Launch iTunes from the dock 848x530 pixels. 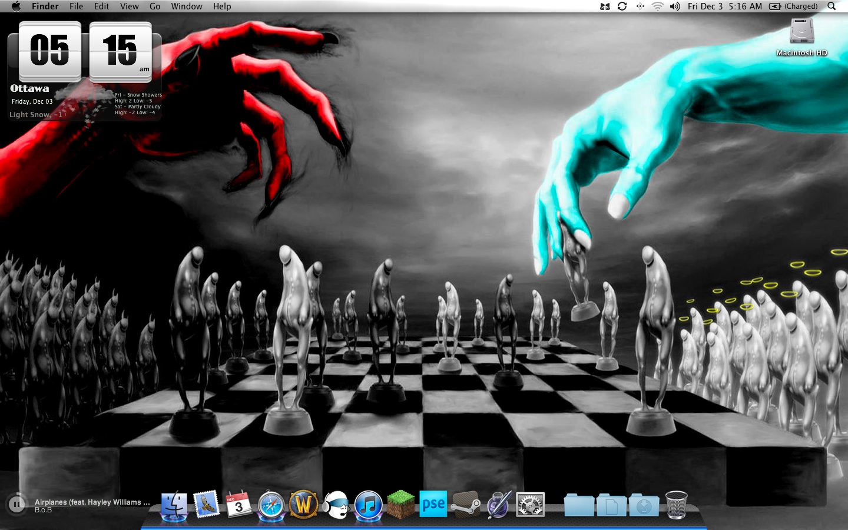click(x=369, y=505)
